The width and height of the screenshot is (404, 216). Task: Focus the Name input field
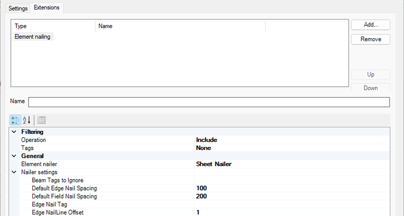point(209,102)
